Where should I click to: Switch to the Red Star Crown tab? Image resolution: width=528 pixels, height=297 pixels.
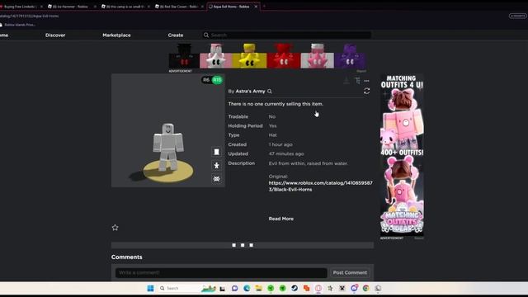click(179, 7)
